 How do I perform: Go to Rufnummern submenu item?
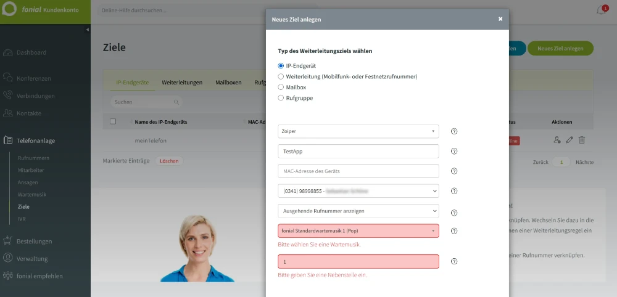[33, 158]
